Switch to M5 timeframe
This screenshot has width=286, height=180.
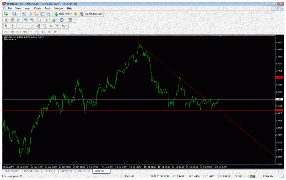pos(12,32)
